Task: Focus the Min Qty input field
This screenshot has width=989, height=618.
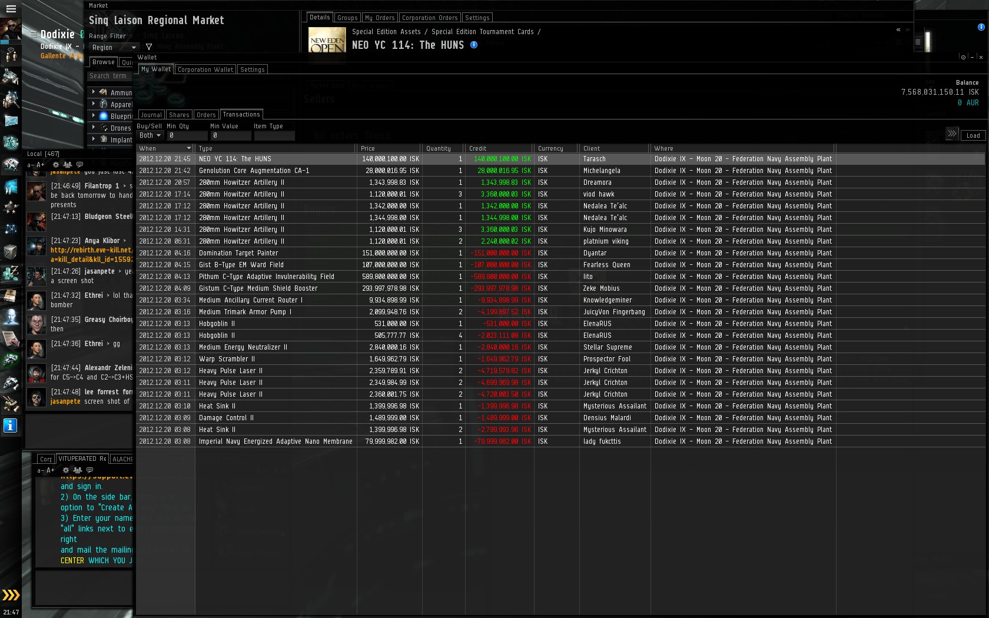Action: (187, 135)
